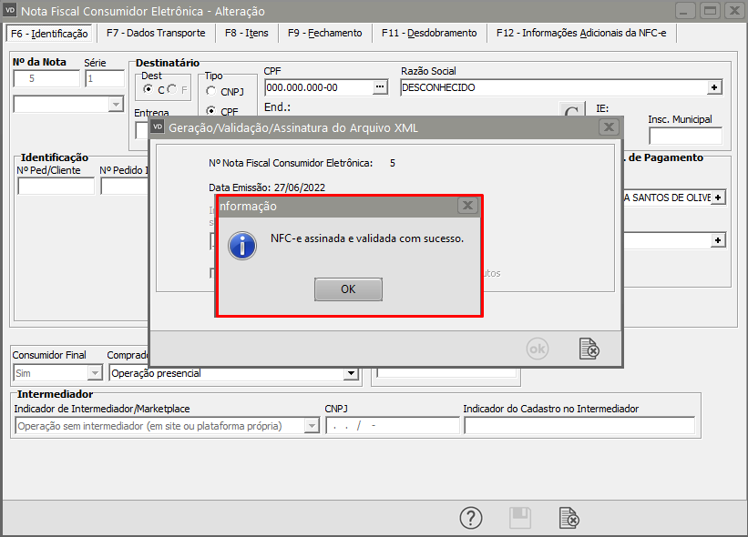Click plus button below SANTOS DE OLIVE field
The width and height of the screenshot is (748, 537).
[718, 240]
